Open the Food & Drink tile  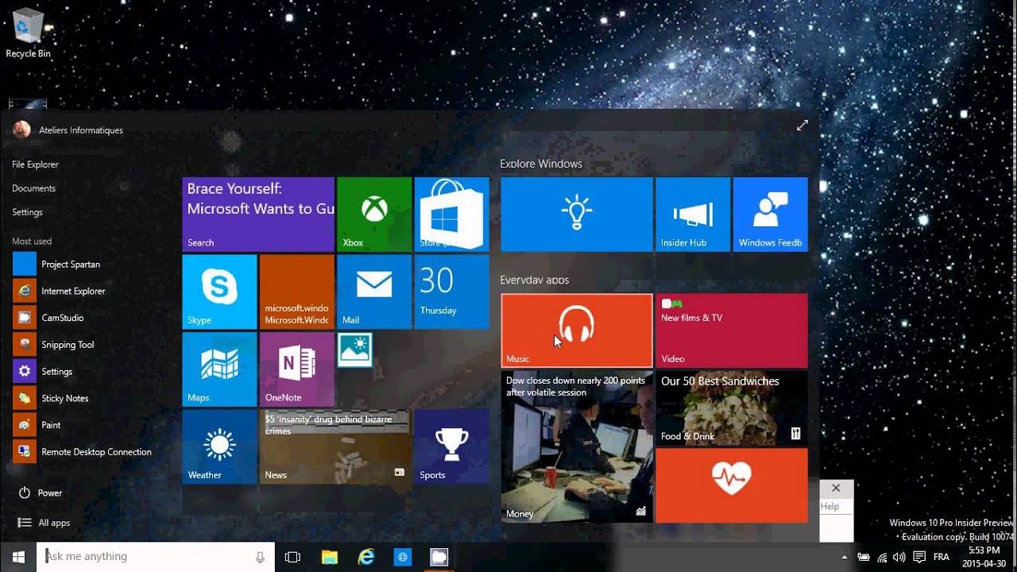pos(731,408)
